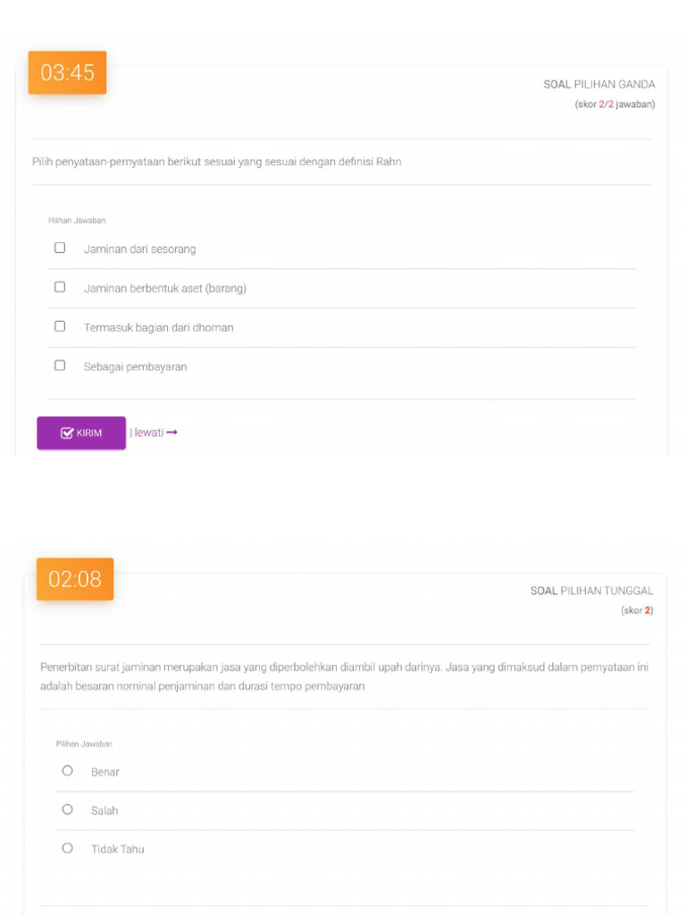Screen dimensions: 686x915
Task: Click the question text about definisi Rahn
Action: 216,162
